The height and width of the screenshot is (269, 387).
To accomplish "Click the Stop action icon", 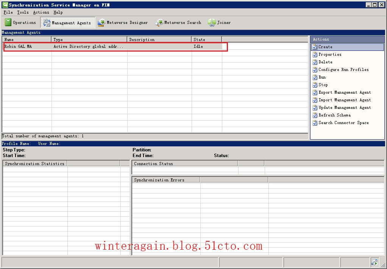I will pos(315,85).
